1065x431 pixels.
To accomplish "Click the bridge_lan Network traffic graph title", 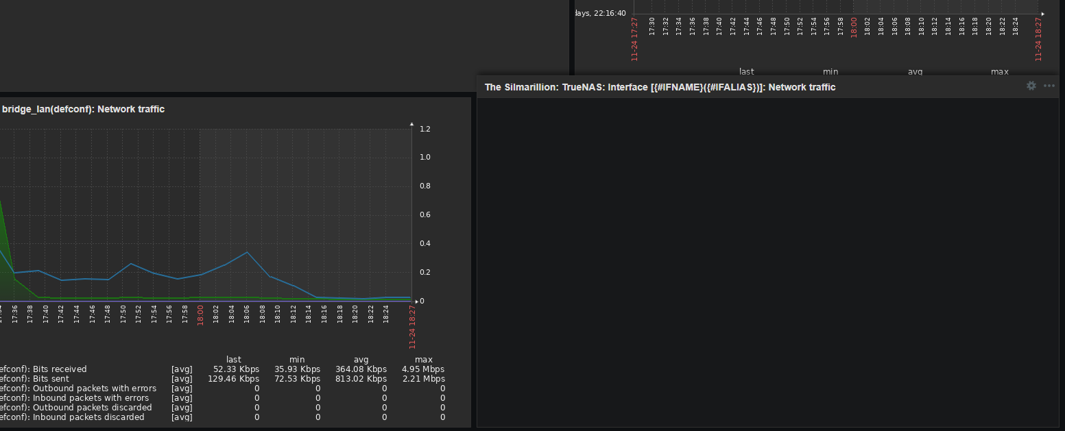I will [83, 109].
